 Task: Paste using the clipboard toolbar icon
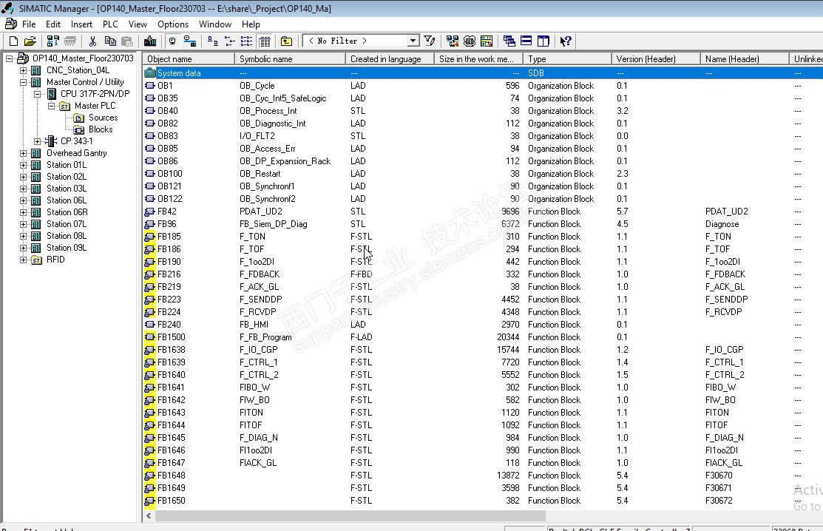(127, 41)
